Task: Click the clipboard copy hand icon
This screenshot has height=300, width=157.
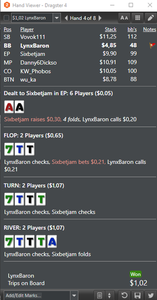Action: (x=100, y=295)
